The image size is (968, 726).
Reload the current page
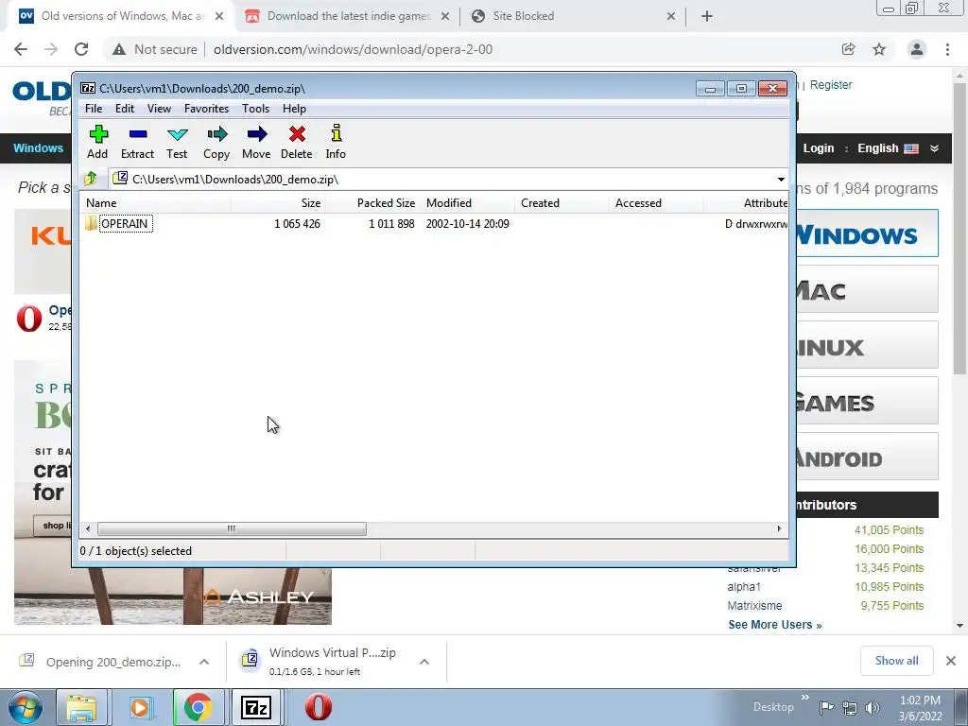[x=81, y=49]
